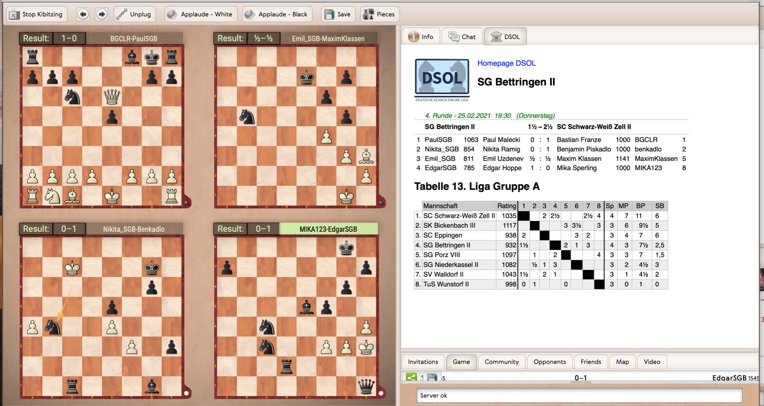Select the Friends tab
764x406 pixels.
coord(591,362)
